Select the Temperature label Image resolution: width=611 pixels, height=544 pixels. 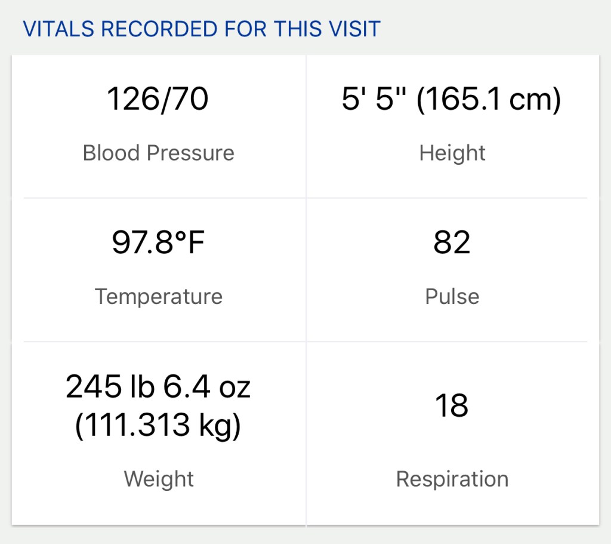tap(158, 297)
